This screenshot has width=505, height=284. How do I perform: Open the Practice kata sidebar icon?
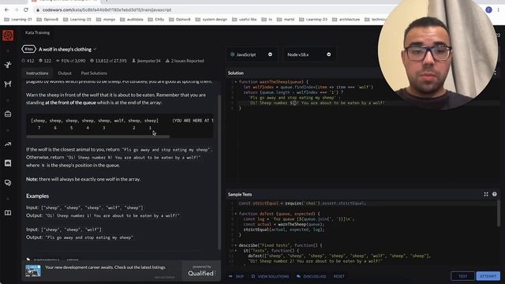pyautogui.click(x=8, y=65)
